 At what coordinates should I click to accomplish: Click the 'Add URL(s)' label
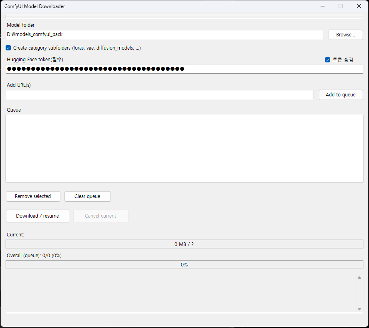tap(19, 85)
